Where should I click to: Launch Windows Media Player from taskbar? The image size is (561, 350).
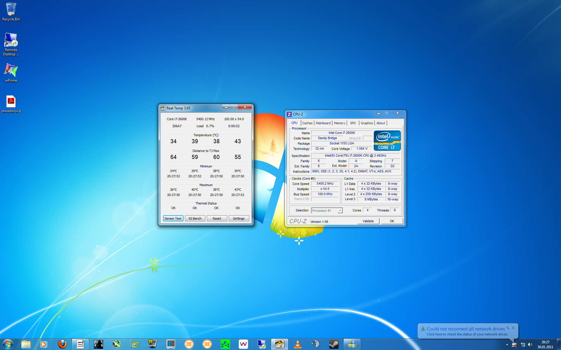[44, 344]
